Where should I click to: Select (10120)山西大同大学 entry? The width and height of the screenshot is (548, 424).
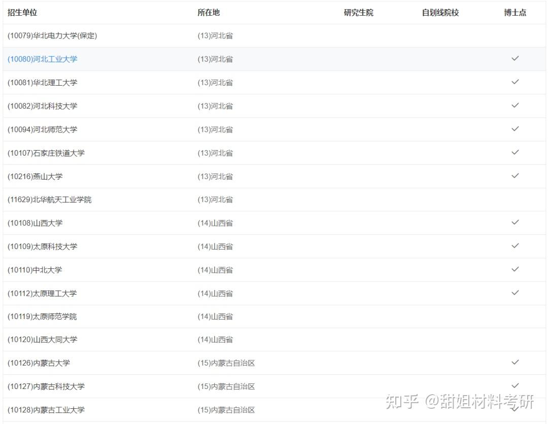[x=42, y=339]
